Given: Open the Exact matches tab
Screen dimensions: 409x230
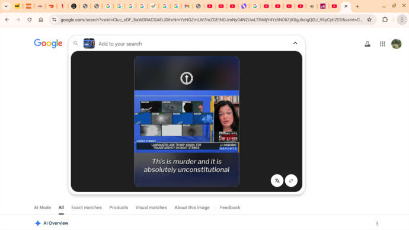Looking at the screenshot, I should coord(87,207).
